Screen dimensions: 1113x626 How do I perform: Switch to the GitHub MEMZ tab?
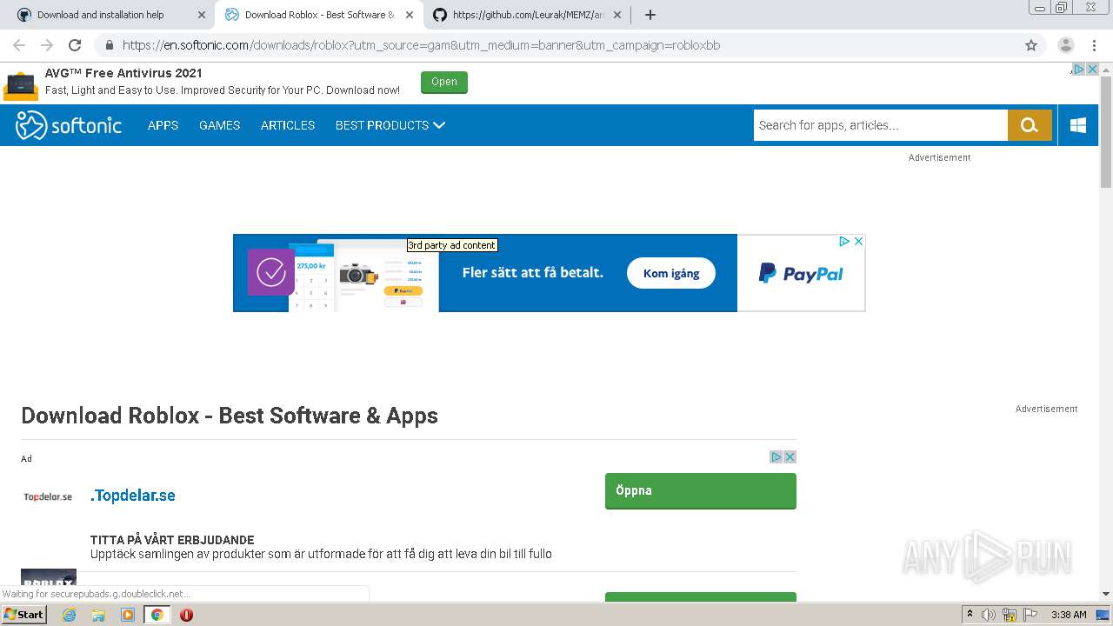coord(529,15)
